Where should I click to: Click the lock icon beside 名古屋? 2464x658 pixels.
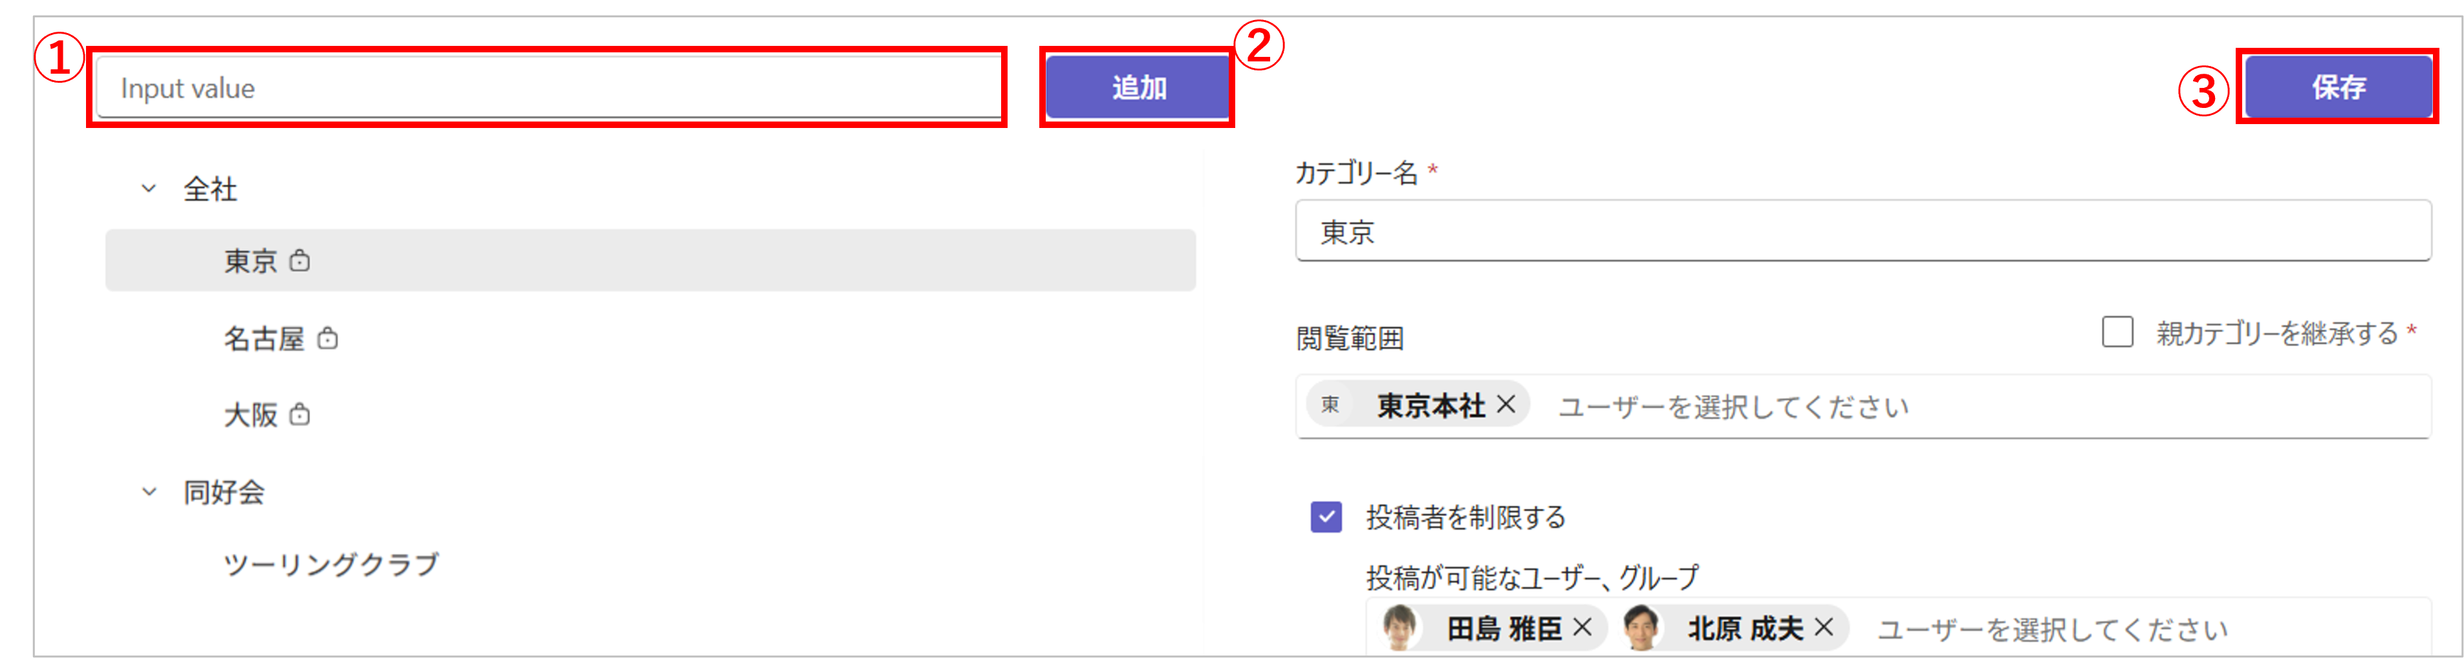[327, 337]
